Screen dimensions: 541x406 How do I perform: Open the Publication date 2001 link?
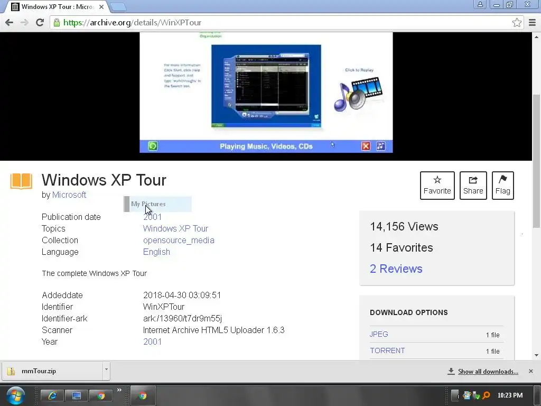152,217
